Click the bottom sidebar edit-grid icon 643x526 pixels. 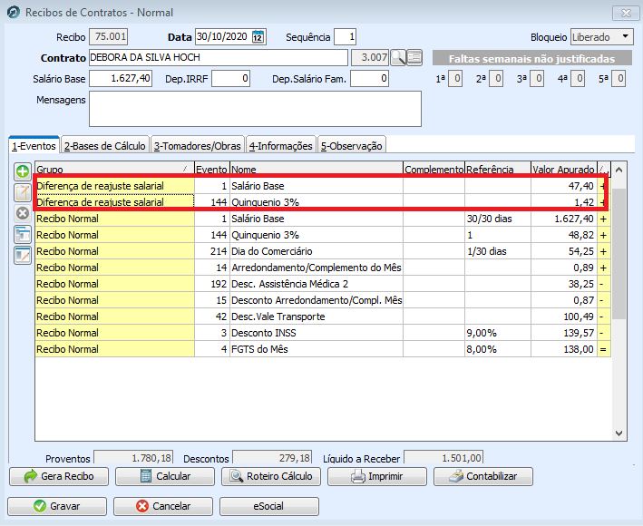(x=23, y=256)
